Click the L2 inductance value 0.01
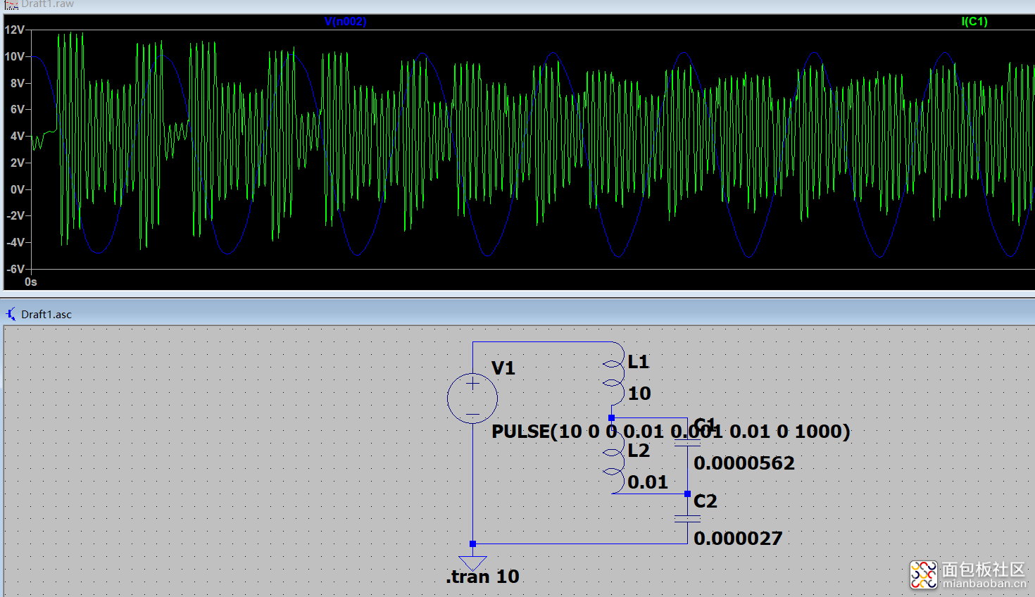The image size is (1035, 597). pyautogui.click(x=648, y=482)
